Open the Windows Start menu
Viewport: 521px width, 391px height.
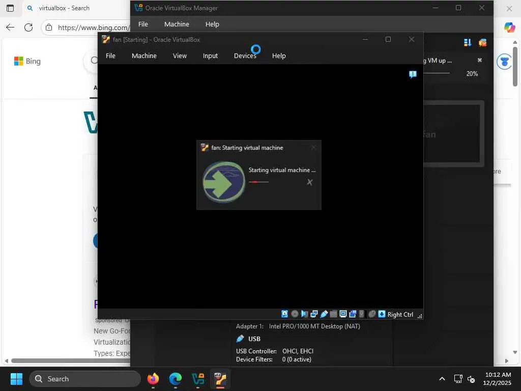point(16,379)
